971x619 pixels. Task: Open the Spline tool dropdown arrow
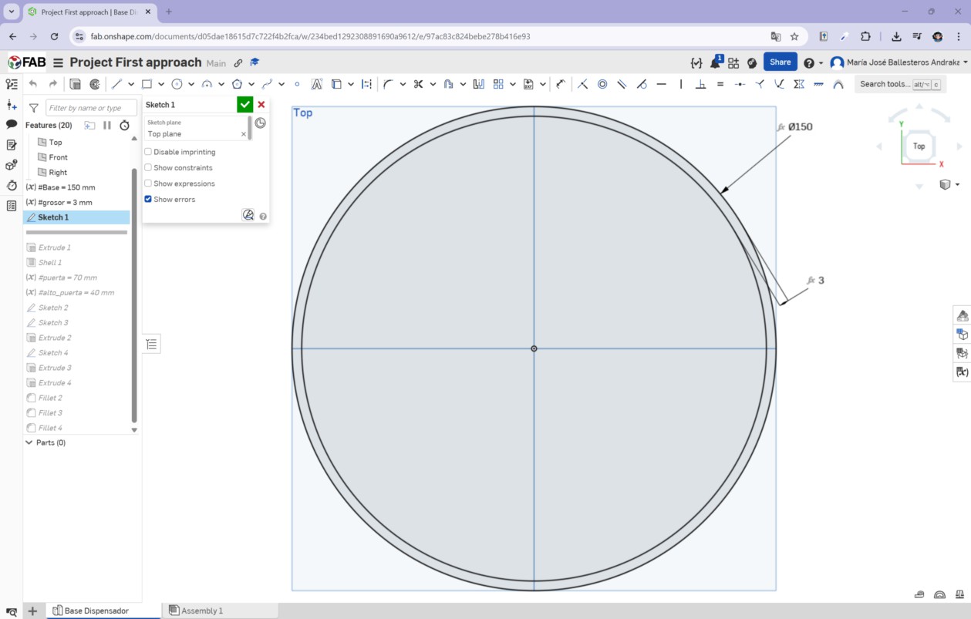coord(282,84)
